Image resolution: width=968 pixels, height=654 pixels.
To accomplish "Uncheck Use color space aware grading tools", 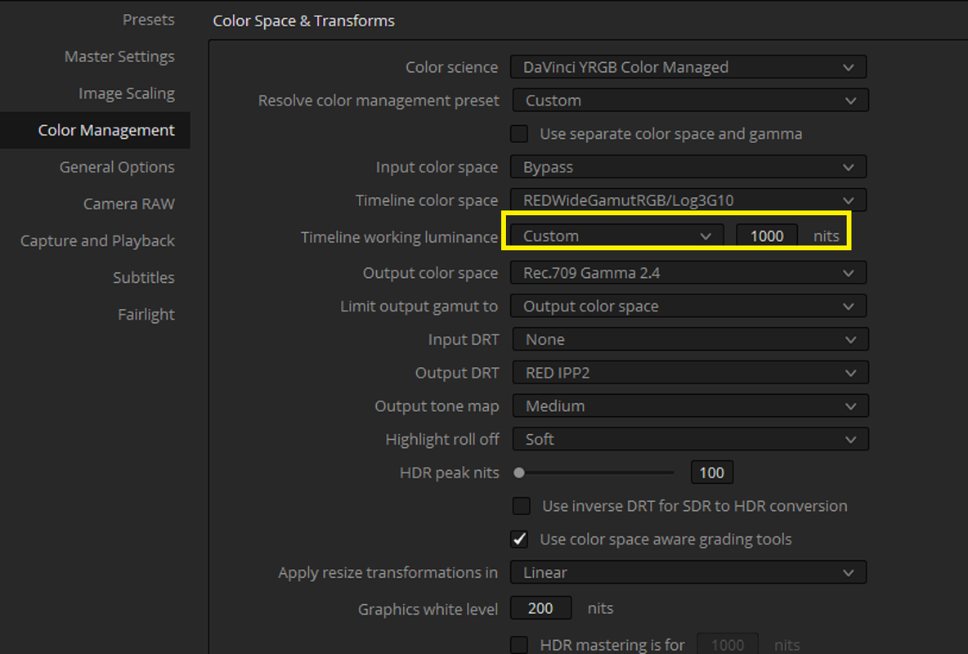I will (519, 539).
